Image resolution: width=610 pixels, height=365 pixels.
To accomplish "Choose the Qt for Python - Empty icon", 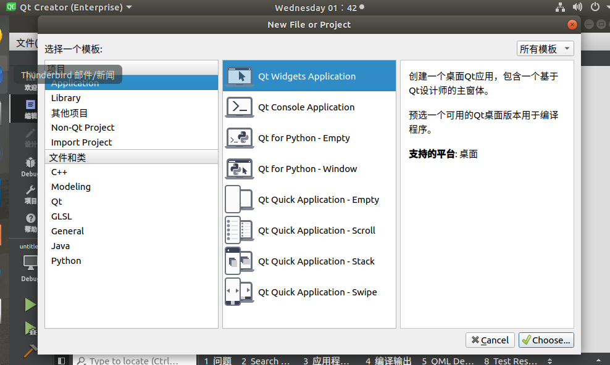I will tap(240, 138).
